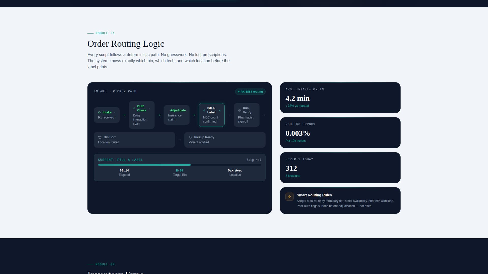Select the RPh Verify step card
Screen dimensions: 488x274
click(247, 115)
